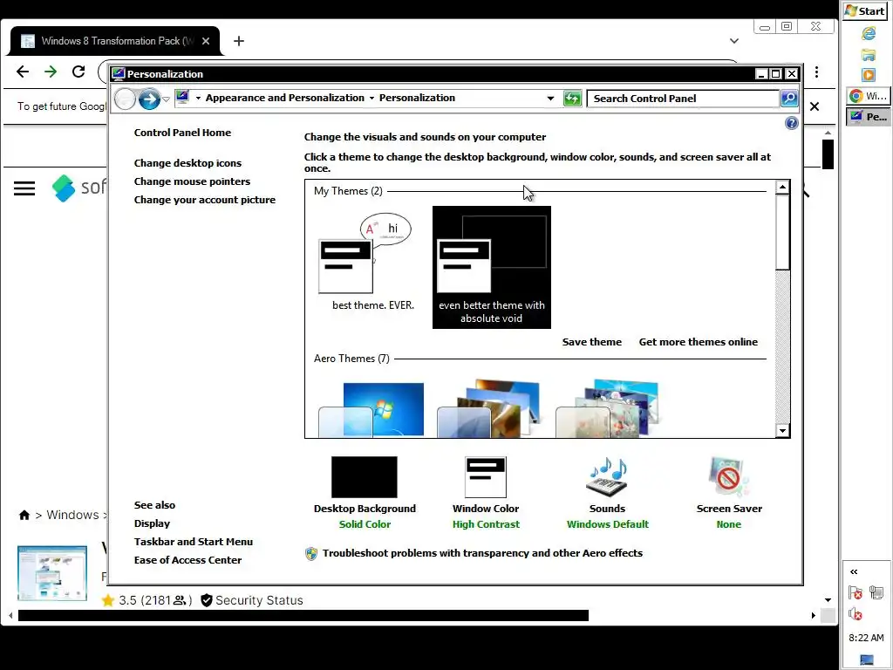Click the home icon in webpage breadcrumb
Image resolution: width=893 pixels, height=670 pixels.
click(x=24, y=515)
